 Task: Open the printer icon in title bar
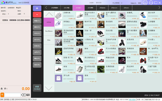coord(145,2)
